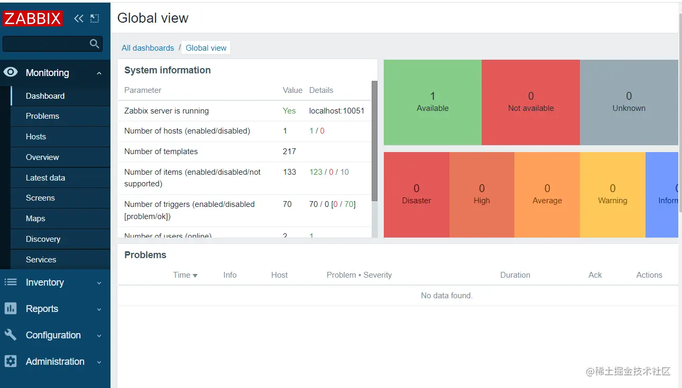Screen dimensions: 682x388
Task: Click the Configuration wrench icon
Action: tap(11, 335)
